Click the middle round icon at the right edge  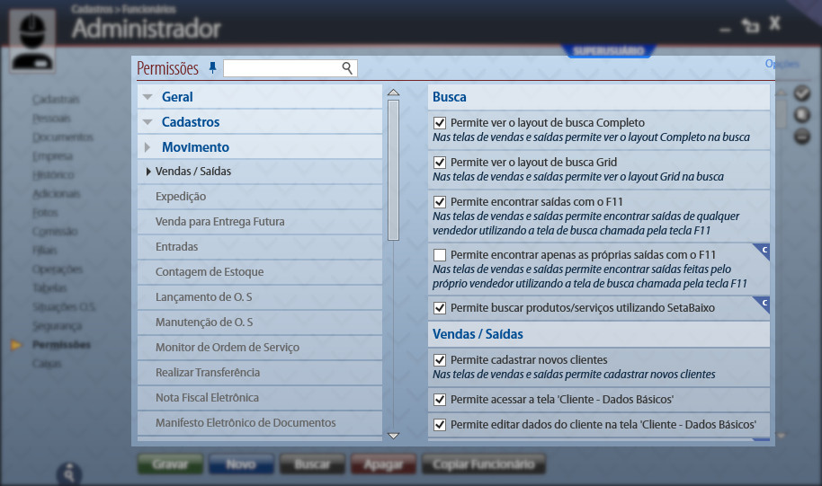click(801, 115)
